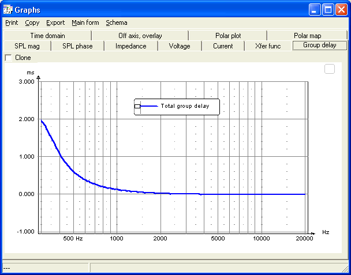
Task: Click the 500 Hz x-axis label
Action: pos(73,239)
